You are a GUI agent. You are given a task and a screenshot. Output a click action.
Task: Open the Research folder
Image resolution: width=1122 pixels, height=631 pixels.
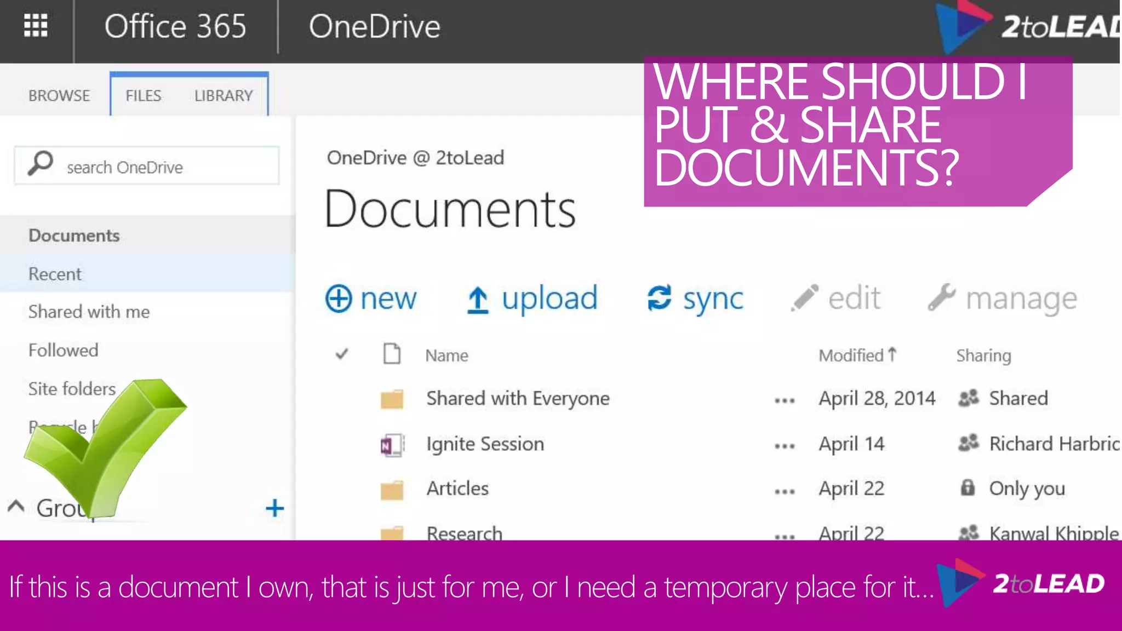click(464, 532)
